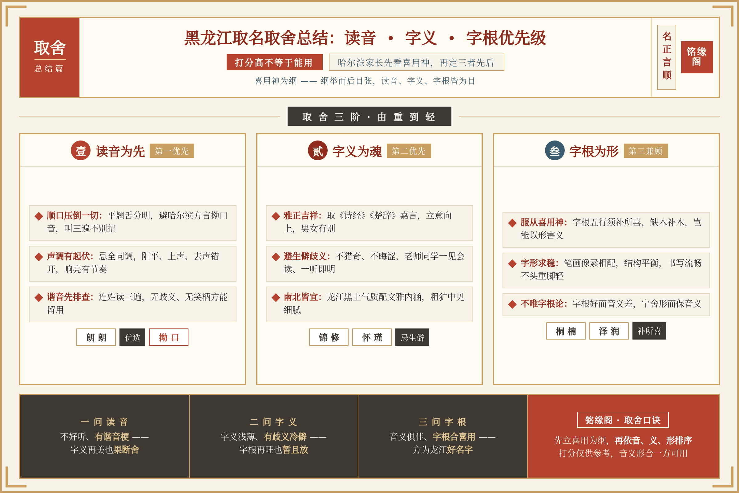Click the 字义为魂 column title
This screenshot has width=739, height=493.
(357, 151)
